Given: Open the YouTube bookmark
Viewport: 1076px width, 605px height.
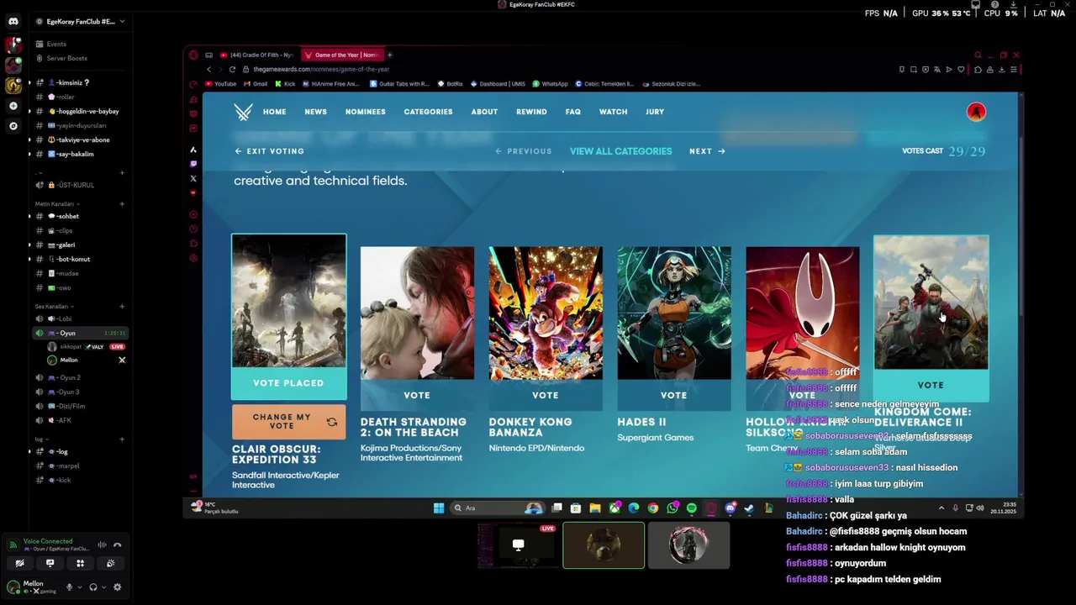Looking at the screenshot, I should 220,84.
